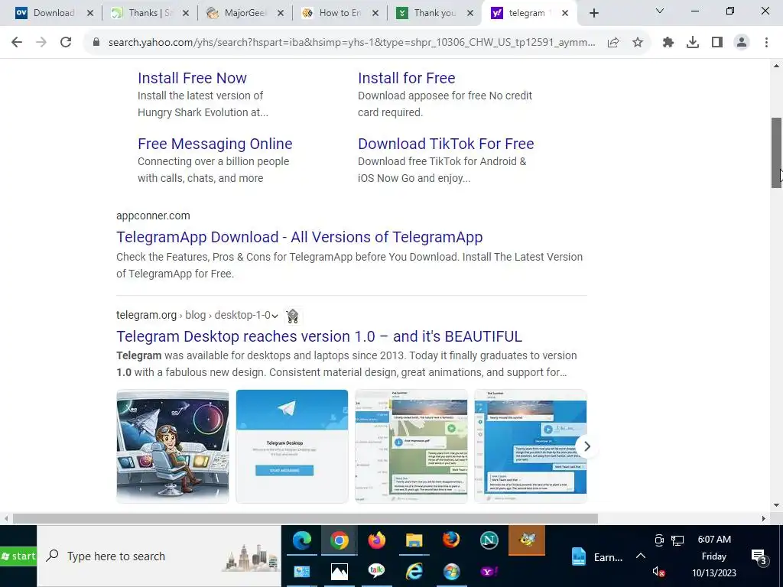Bookmark this page with the star icon

click(x=638, y=43)
